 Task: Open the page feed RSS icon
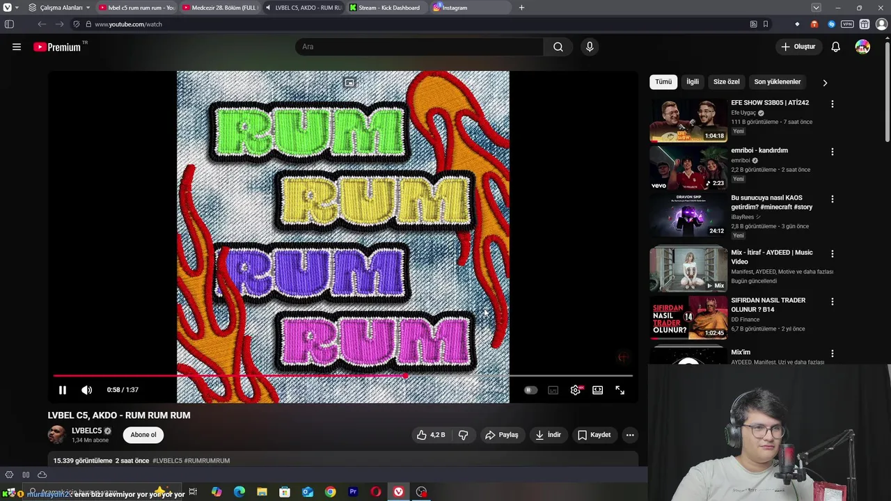[x=753, y=24]
